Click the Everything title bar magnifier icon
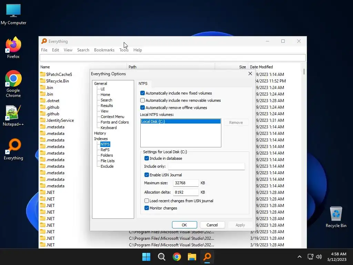This screenshot has width=353, height=265. tap(44, 41)
